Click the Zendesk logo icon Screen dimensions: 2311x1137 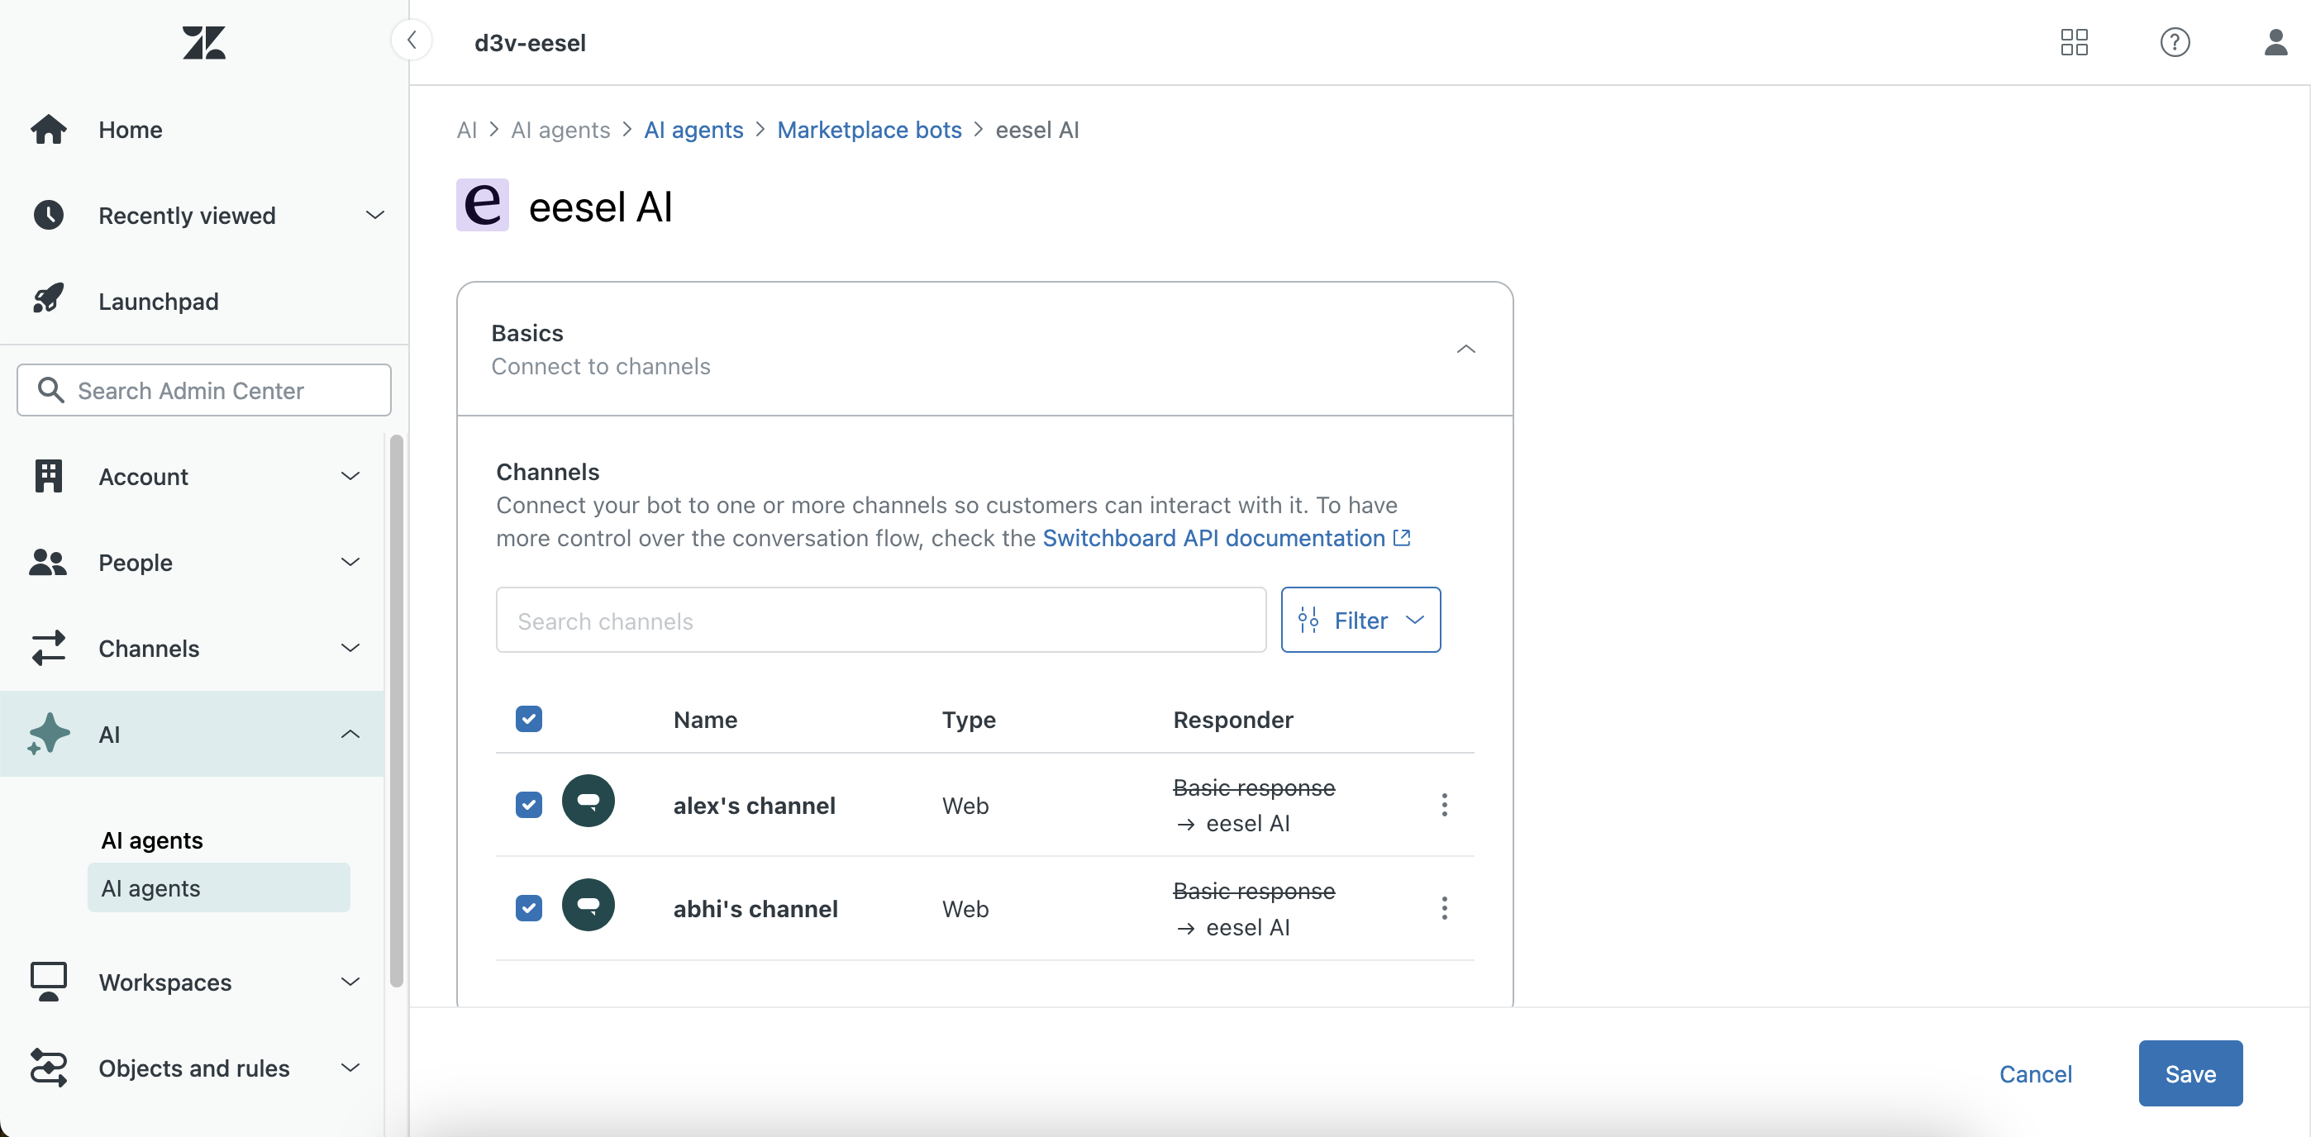point(203,42)
